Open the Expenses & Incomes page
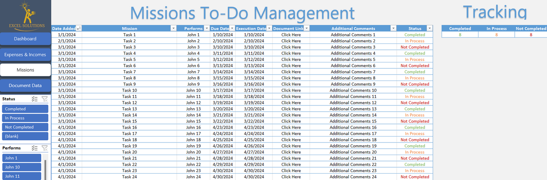Image resolution: width=547 pixels, height=180 pixels. [25, 54]
